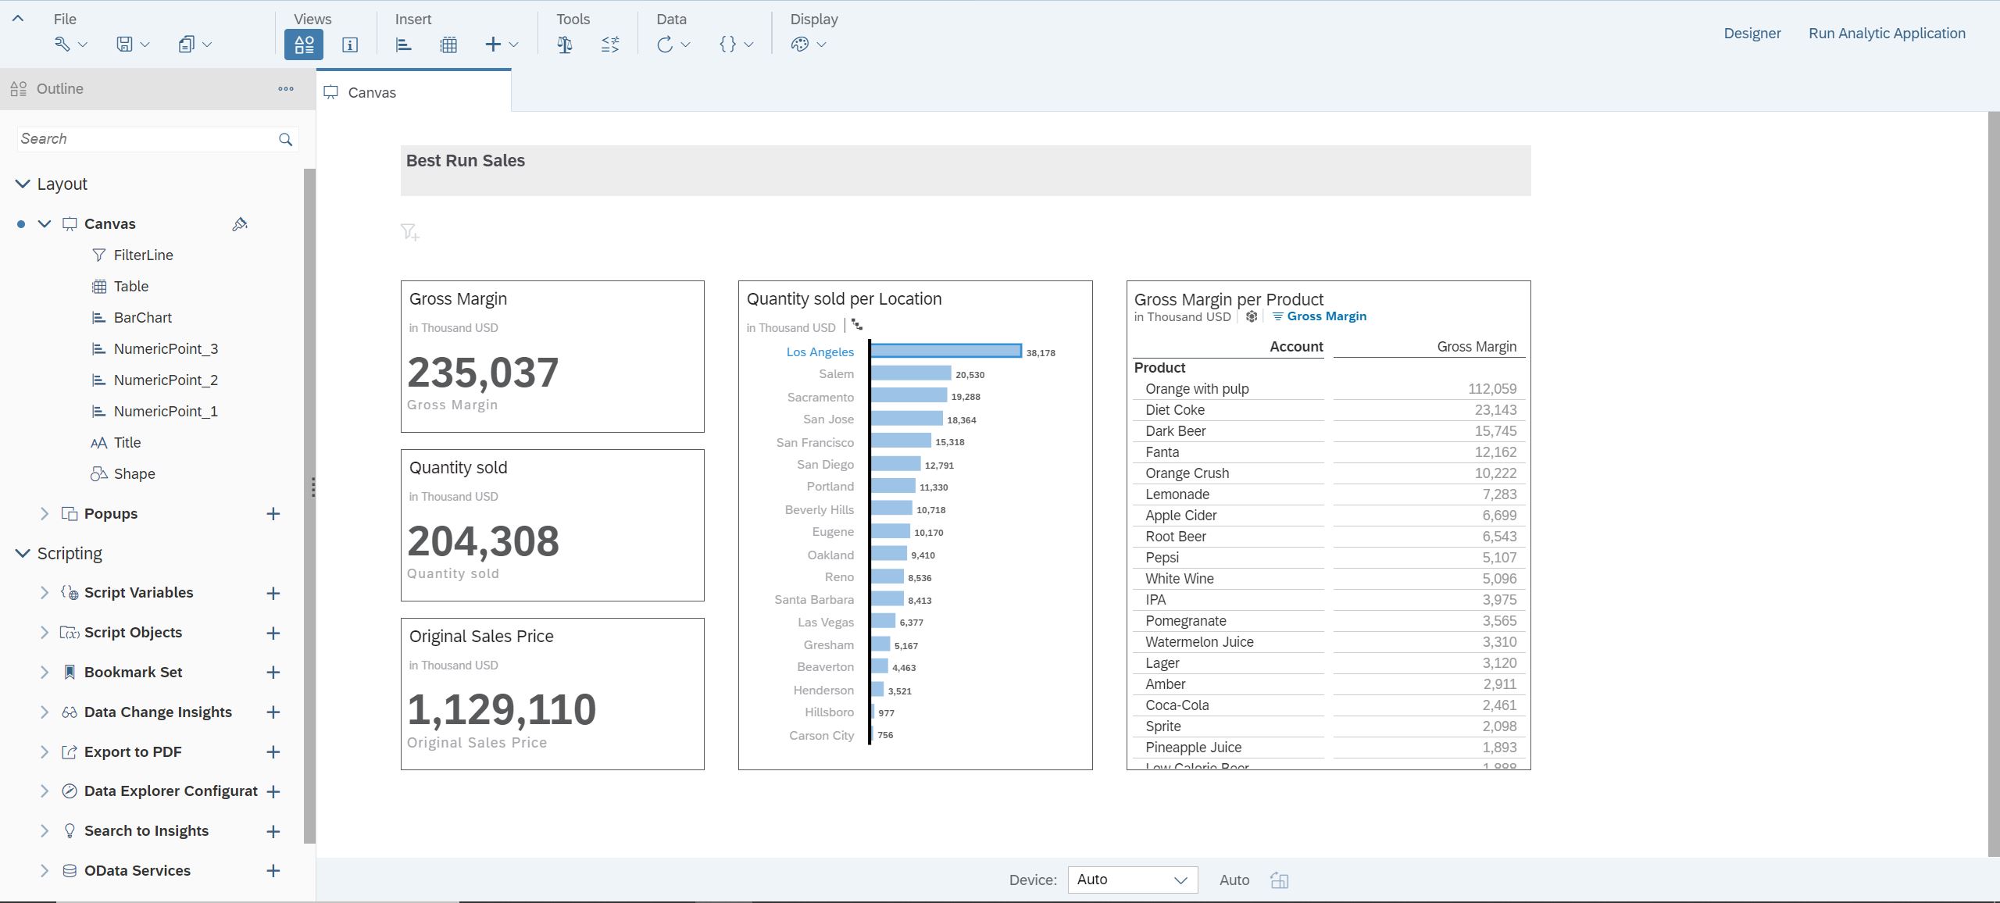Toggle the left toolbar collapse arrow
Screen dimensions: 2000x903
pos(18,19)
